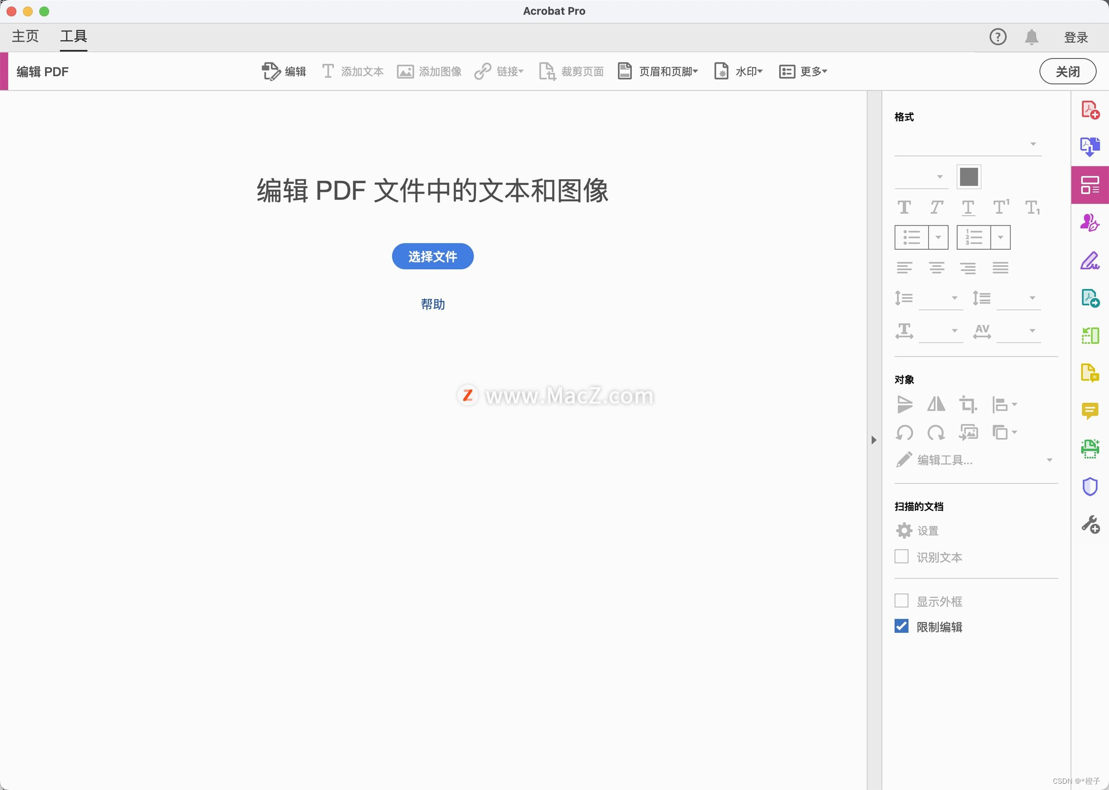The width and height of the screenshot is (1109, 790).
Task: Open the Arrange objects dropdown
Action: click(x=1004, y=432)
